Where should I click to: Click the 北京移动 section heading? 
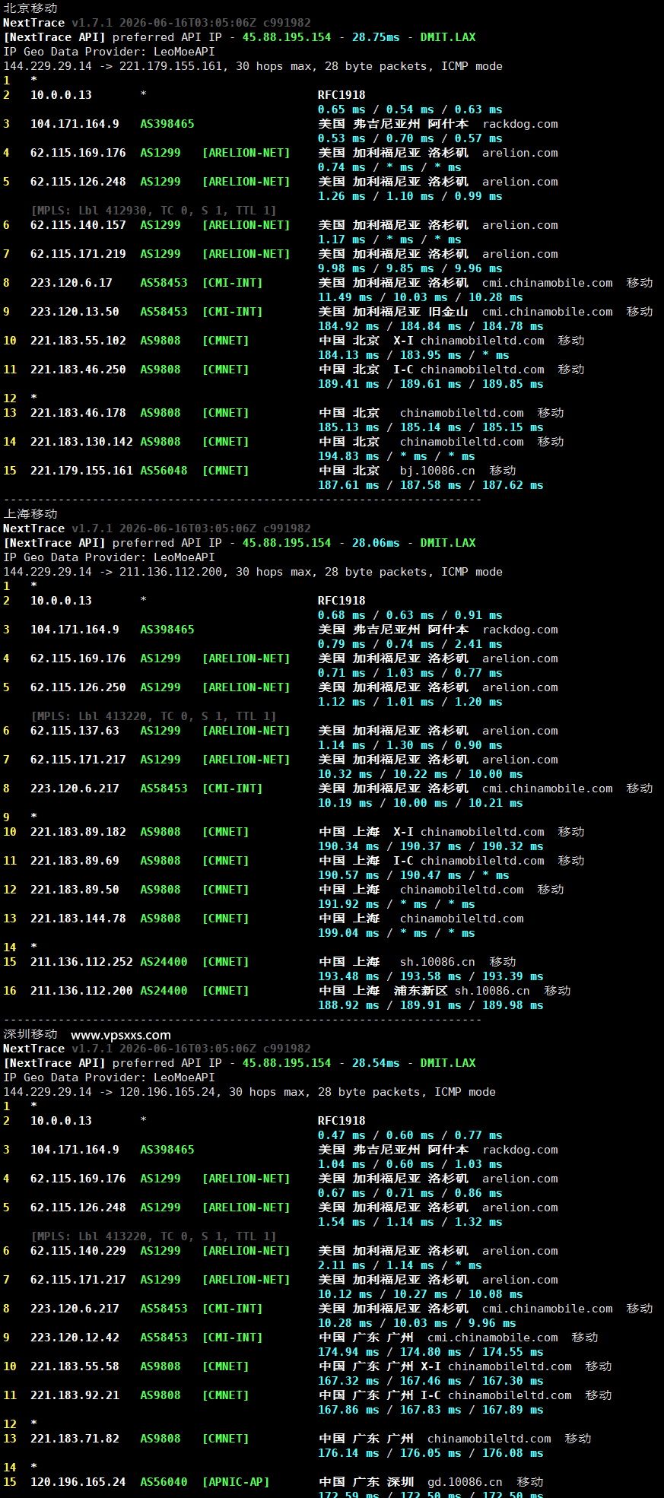pos(30,8)
